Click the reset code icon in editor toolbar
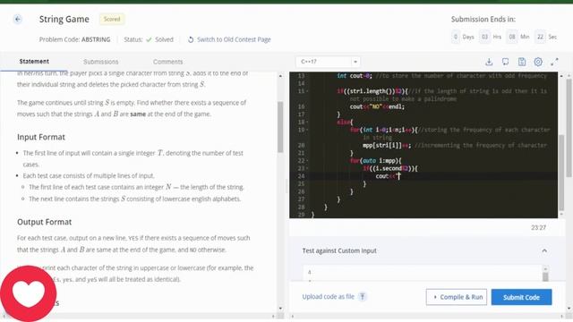Screen dimensions: 573x322 click(505, 62)
